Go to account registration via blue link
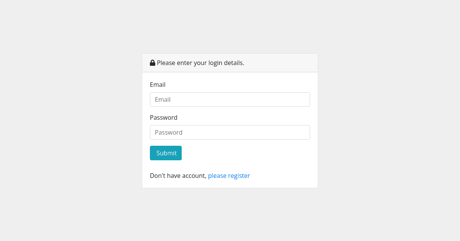Viewport: 460px width, 241px height. [x=229, y=176]
